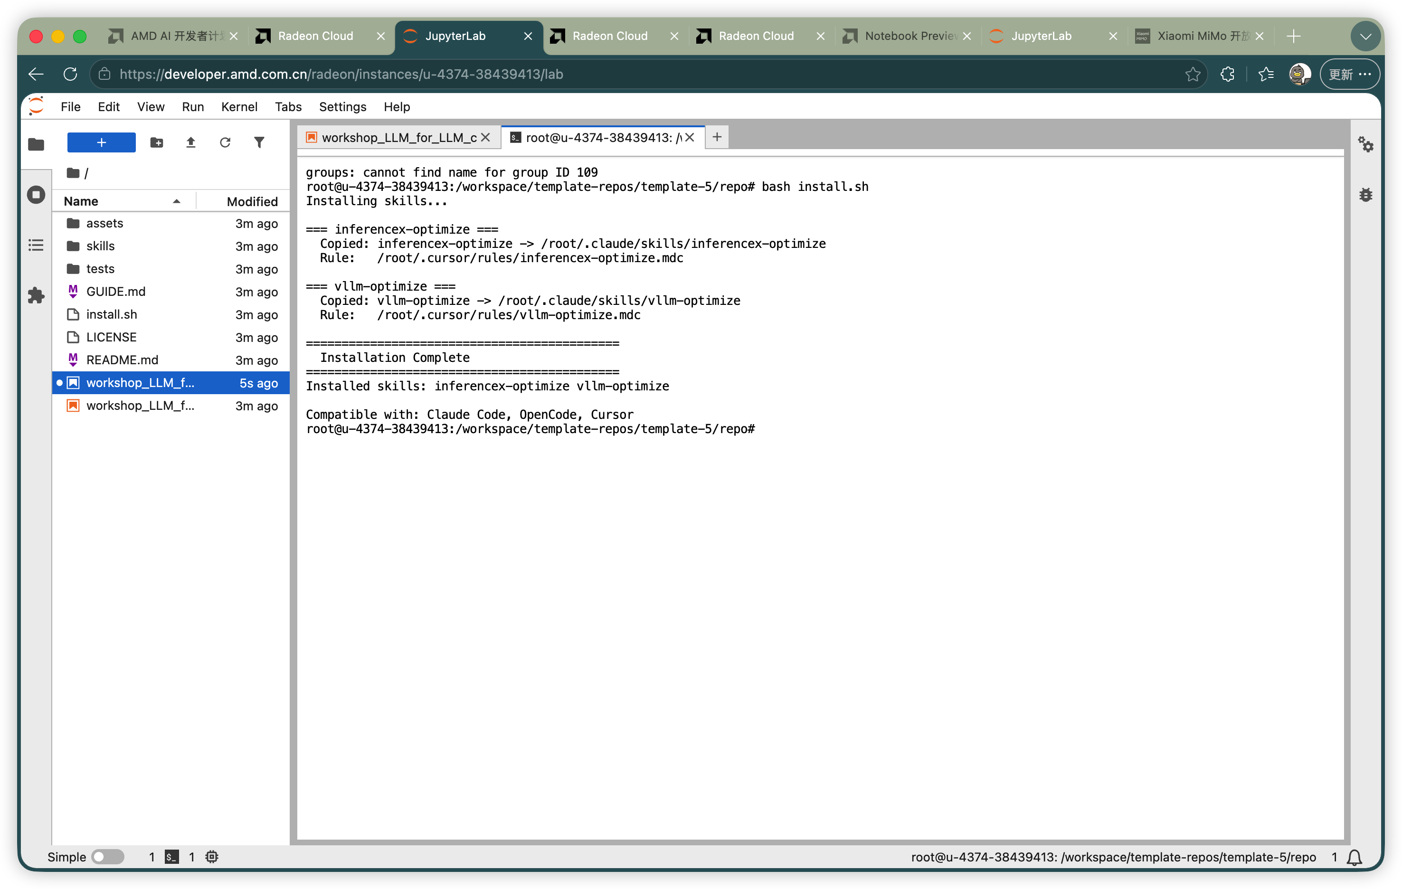Open the Edit menu
The height and width of the screenshot is (889, 1402).
(109, 106)
